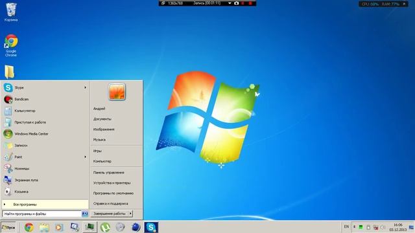Launch Skype from the Start menu

45,87
